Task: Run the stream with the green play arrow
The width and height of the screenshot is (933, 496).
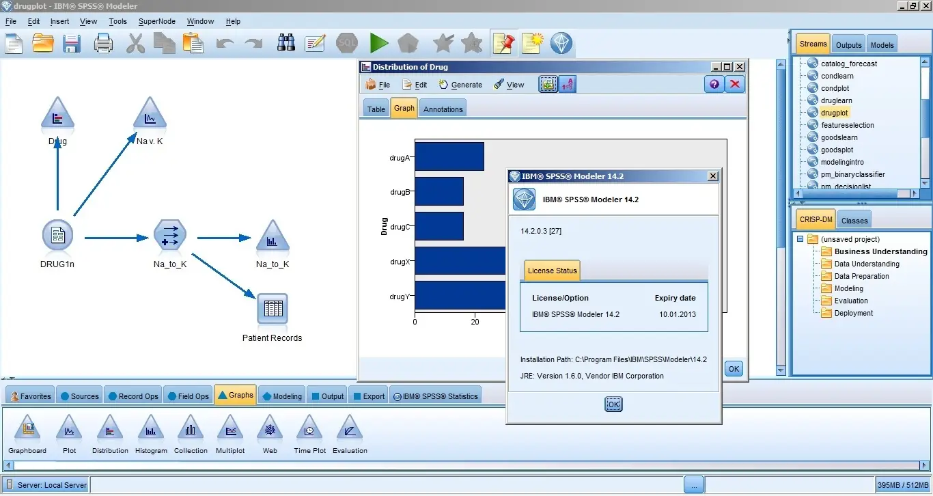Action: [x=378, y=44]
